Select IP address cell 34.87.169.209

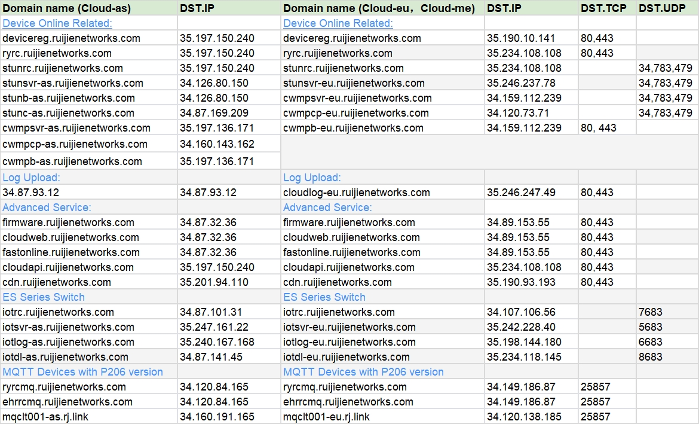pyautogui.click(x=214, y=113)
